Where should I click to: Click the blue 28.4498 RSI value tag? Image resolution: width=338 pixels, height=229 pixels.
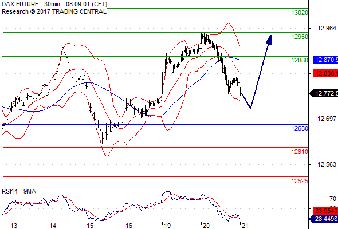pyautogui.click(x=324, y=219)
